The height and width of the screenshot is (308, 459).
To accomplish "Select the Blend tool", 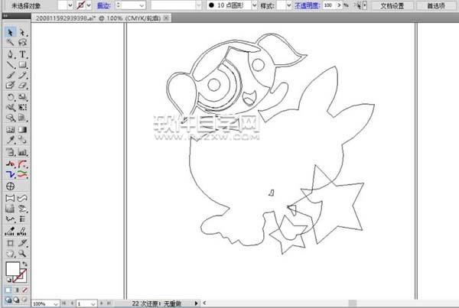I will pos(22,140).
